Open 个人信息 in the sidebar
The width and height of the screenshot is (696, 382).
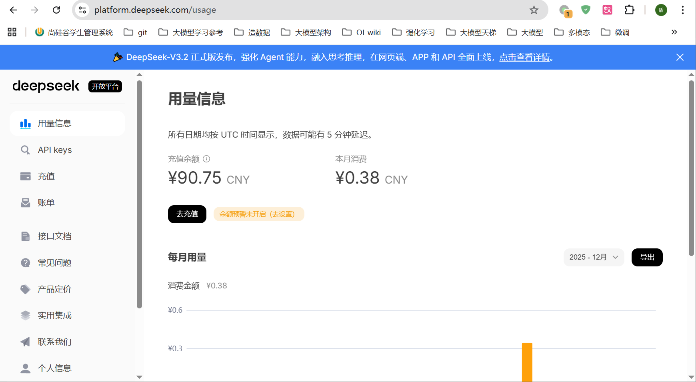67,368
